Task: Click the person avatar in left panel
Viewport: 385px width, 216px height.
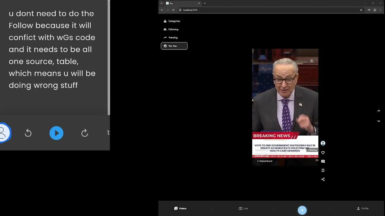Action: coord(5,133)
